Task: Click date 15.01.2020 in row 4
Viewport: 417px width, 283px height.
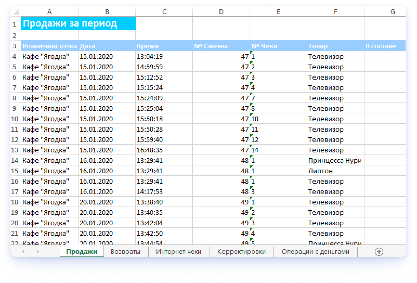Action: click(107, 56)
